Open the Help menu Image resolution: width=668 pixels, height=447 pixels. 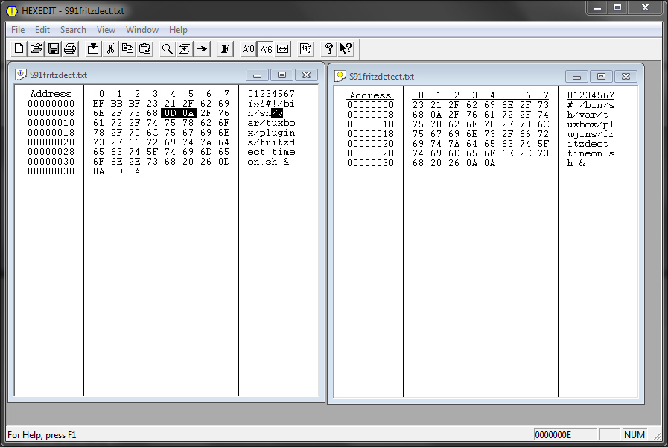178,30
